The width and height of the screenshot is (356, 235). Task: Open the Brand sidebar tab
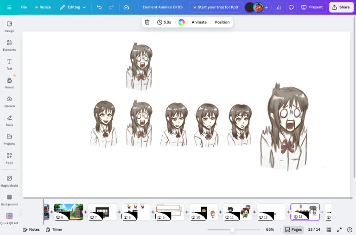click(9, 83)
